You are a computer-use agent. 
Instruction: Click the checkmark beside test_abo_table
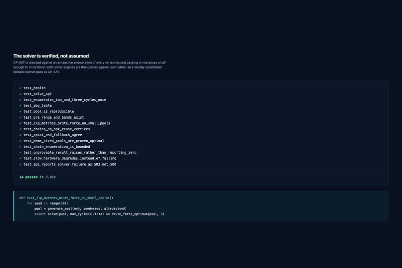20,106
